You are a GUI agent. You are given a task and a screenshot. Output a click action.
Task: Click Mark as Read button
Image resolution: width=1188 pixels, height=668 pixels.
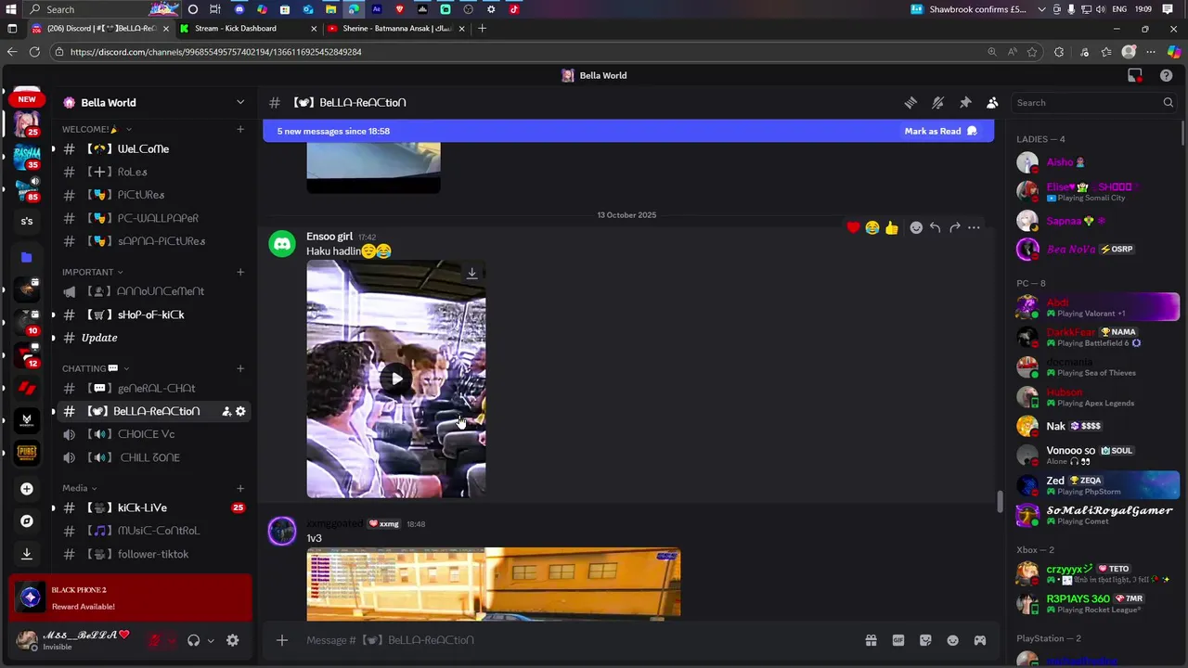click(x=940, y=131)
